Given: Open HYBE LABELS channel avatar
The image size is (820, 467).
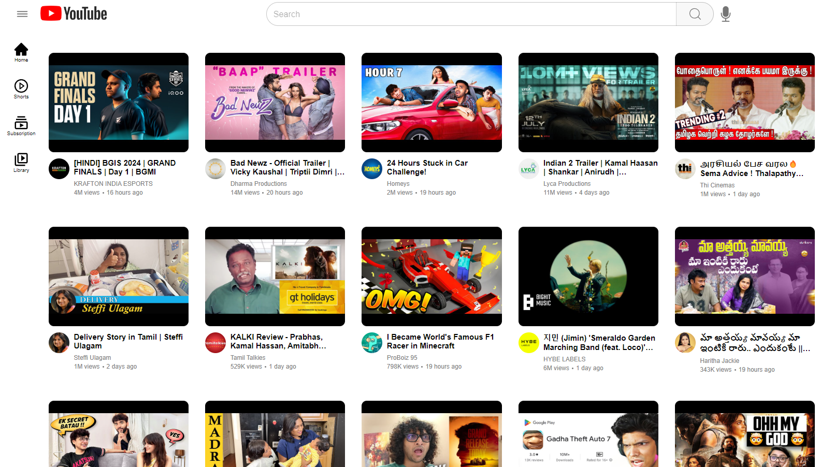Looking at the screenshot, I should pyautogui.click(x=529, y=343).
